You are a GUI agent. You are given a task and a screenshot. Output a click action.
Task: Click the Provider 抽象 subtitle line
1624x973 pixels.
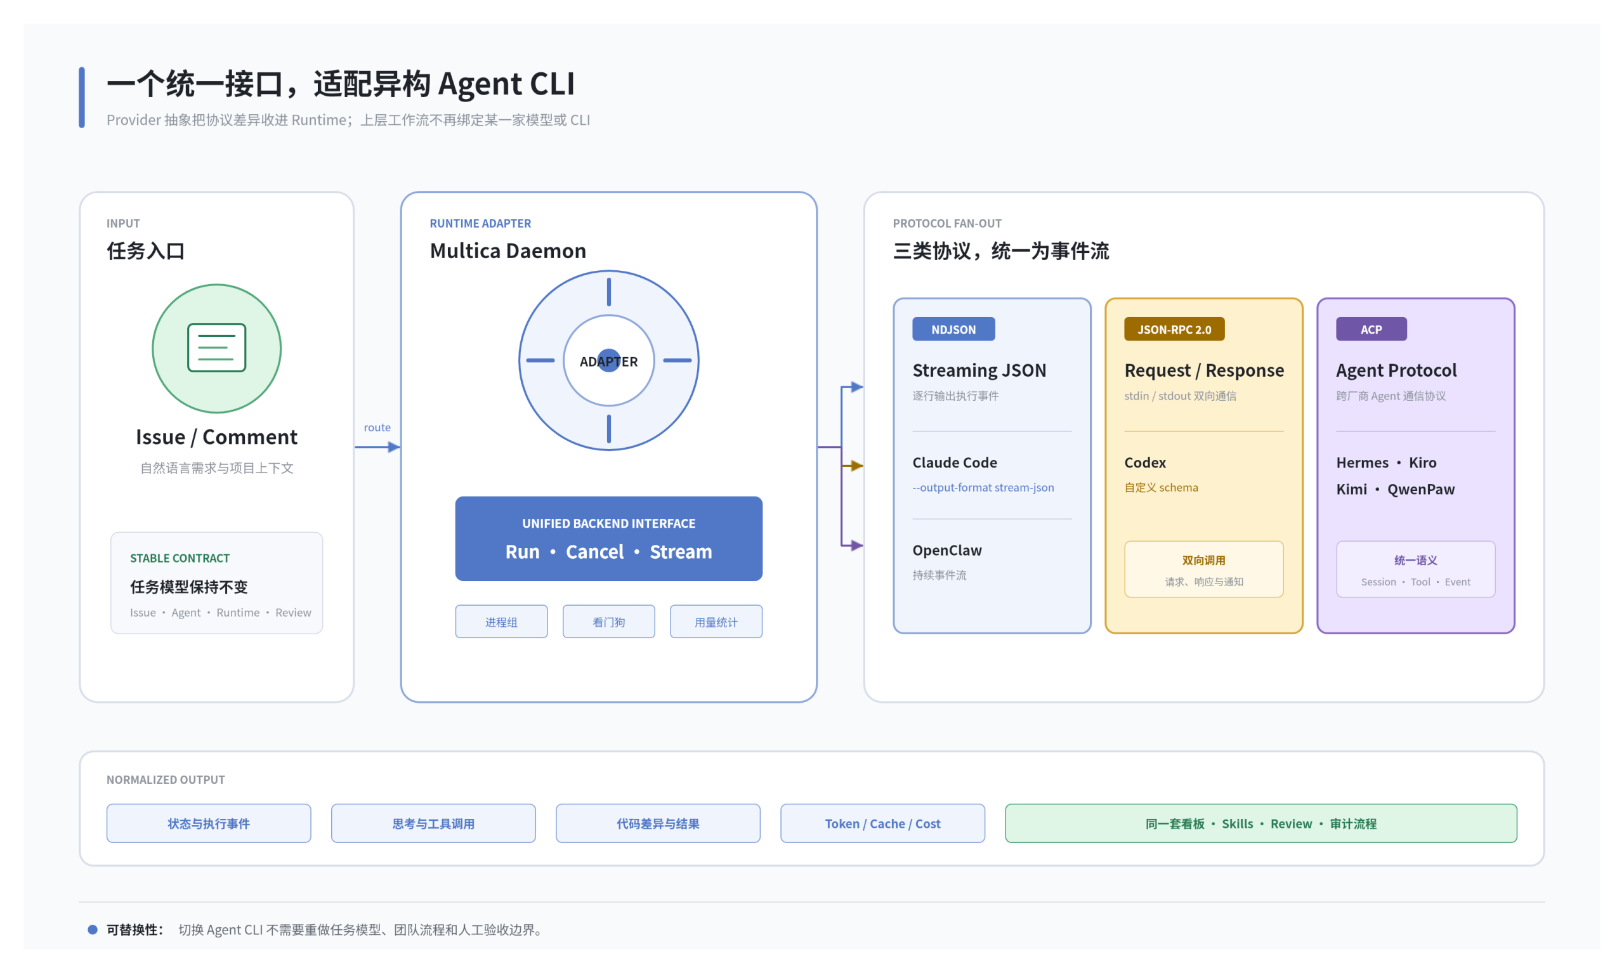click(348, 120)
